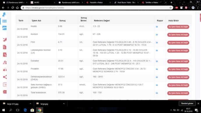
Task: Open the Lüteinleştiren hormon (LH) report icon
Action: [x=157, y=50]
